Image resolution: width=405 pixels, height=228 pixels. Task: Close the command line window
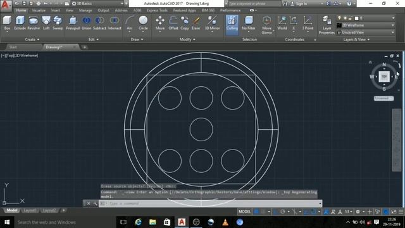(89, 203)
